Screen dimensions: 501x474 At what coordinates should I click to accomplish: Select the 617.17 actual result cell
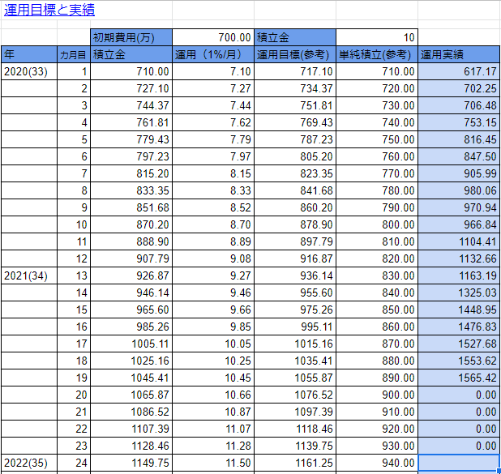pyautogui.click(x=458, y=71)
